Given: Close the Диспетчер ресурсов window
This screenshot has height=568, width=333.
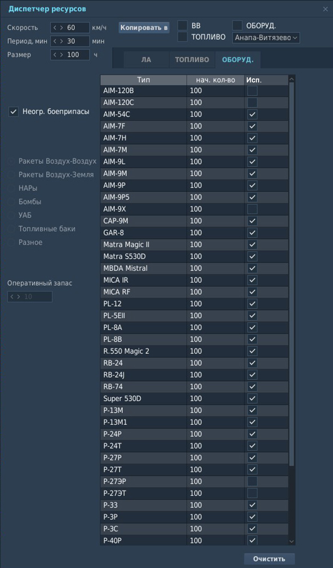Looking at the screenshot, I should tap(325, 9).
